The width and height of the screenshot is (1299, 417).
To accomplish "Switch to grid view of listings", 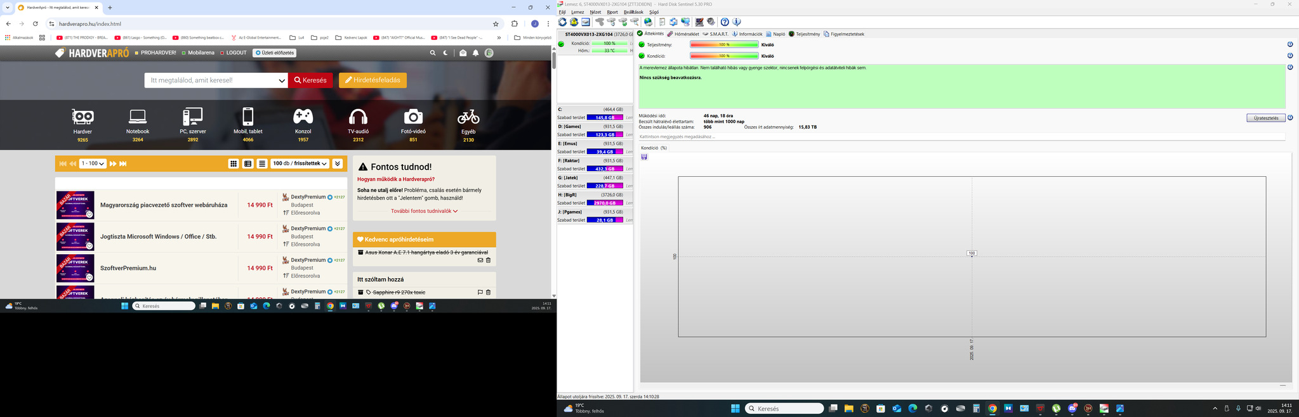I will (234, 164).
